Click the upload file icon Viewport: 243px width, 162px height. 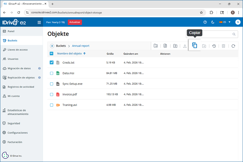166,46
